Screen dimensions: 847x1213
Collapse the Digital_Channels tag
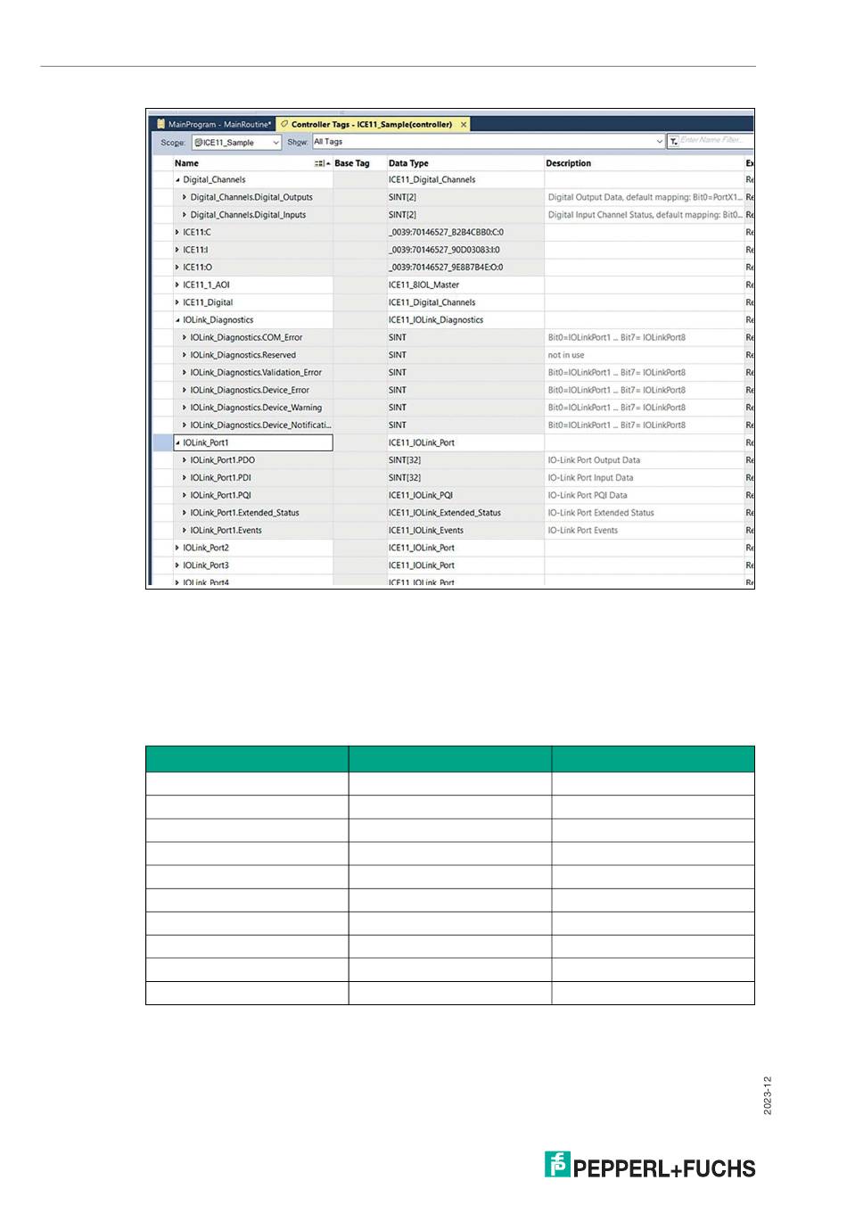coord(177,180)
